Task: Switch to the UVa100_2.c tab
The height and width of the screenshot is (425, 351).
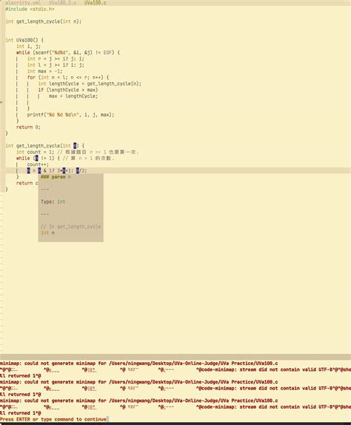Action: pyautogui.click(x=62, y=3)
